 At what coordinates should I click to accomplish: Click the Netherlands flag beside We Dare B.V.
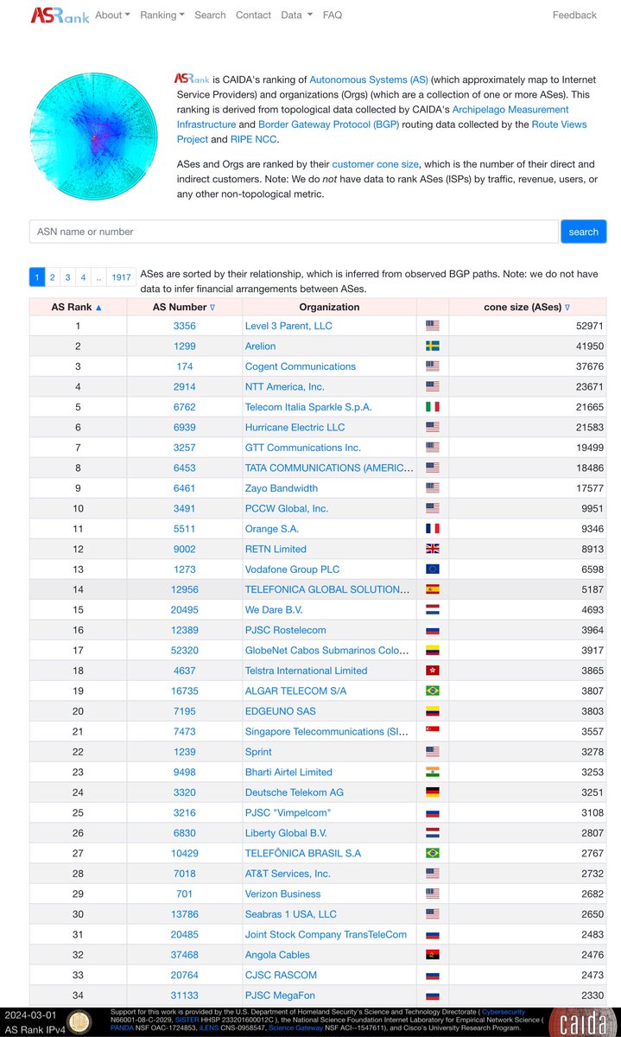[433, 610]
